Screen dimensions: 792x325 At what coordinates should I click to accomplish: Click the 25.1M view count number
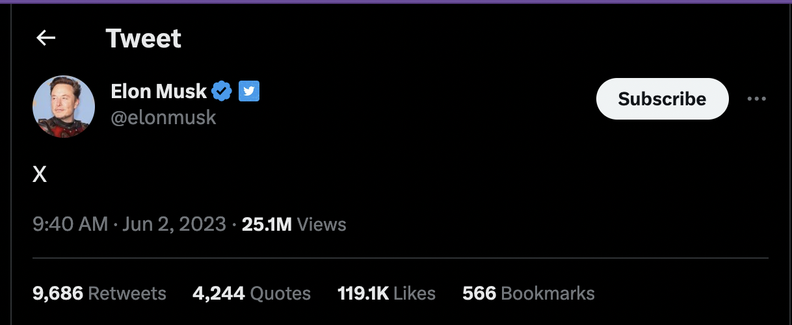(x=267, y=225)
